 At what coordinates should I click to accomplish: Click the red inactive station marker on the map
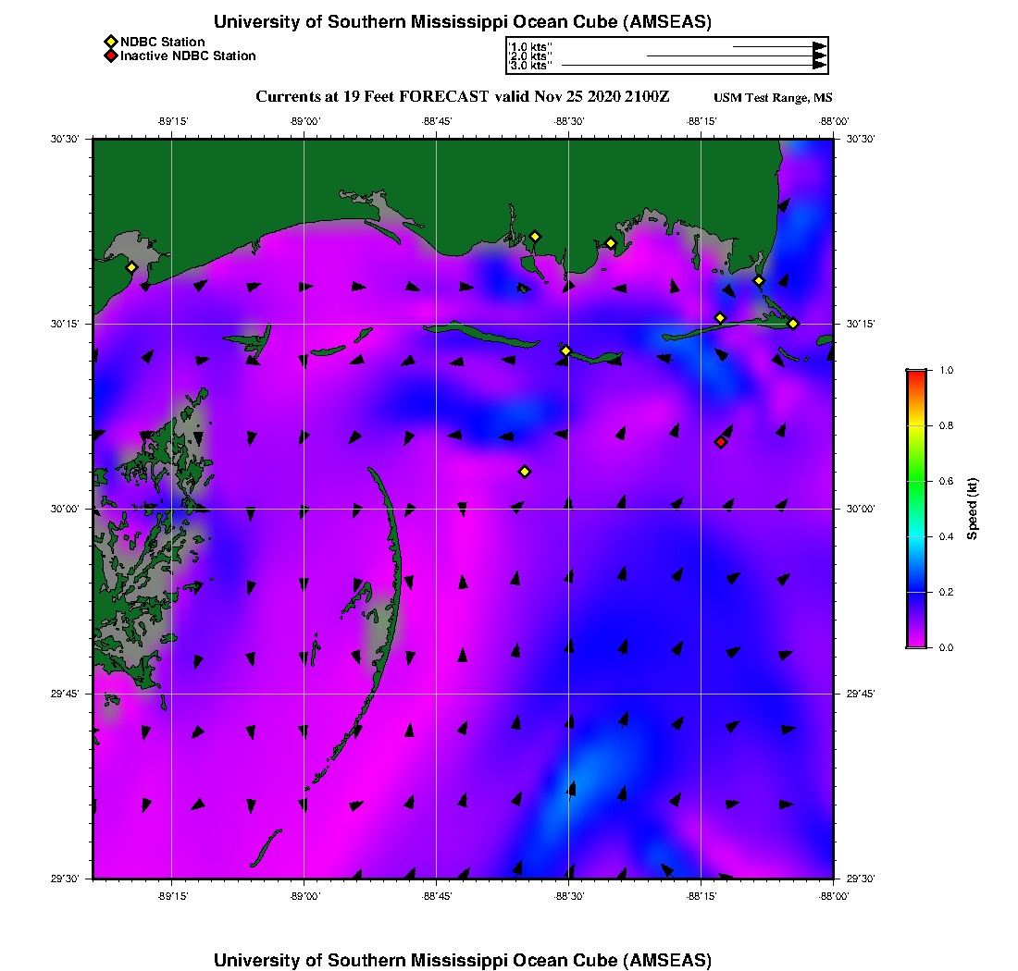[721, 442]
